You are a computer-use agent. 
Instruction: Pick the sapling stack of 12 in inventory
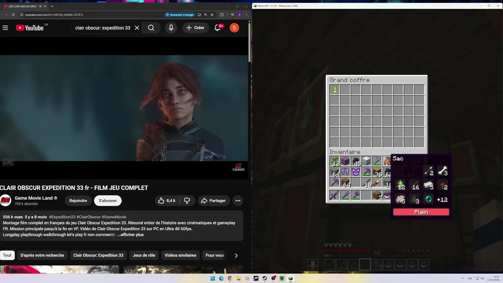[335, 161]
